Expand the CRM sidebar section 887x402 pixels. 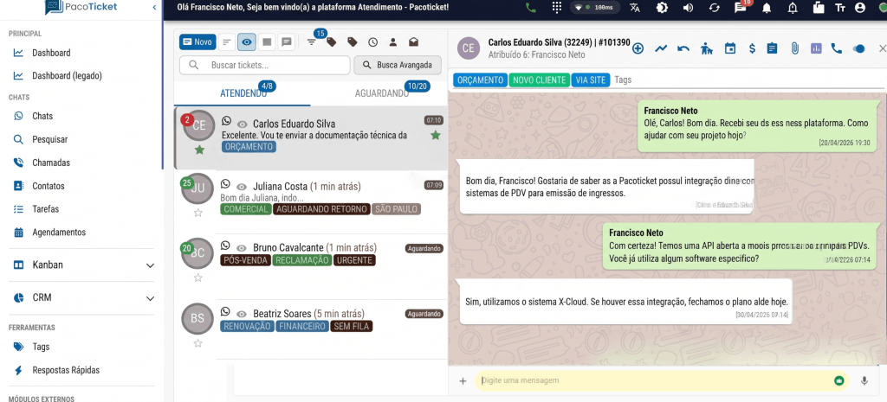pyautogui.click(x=150, y=298)
